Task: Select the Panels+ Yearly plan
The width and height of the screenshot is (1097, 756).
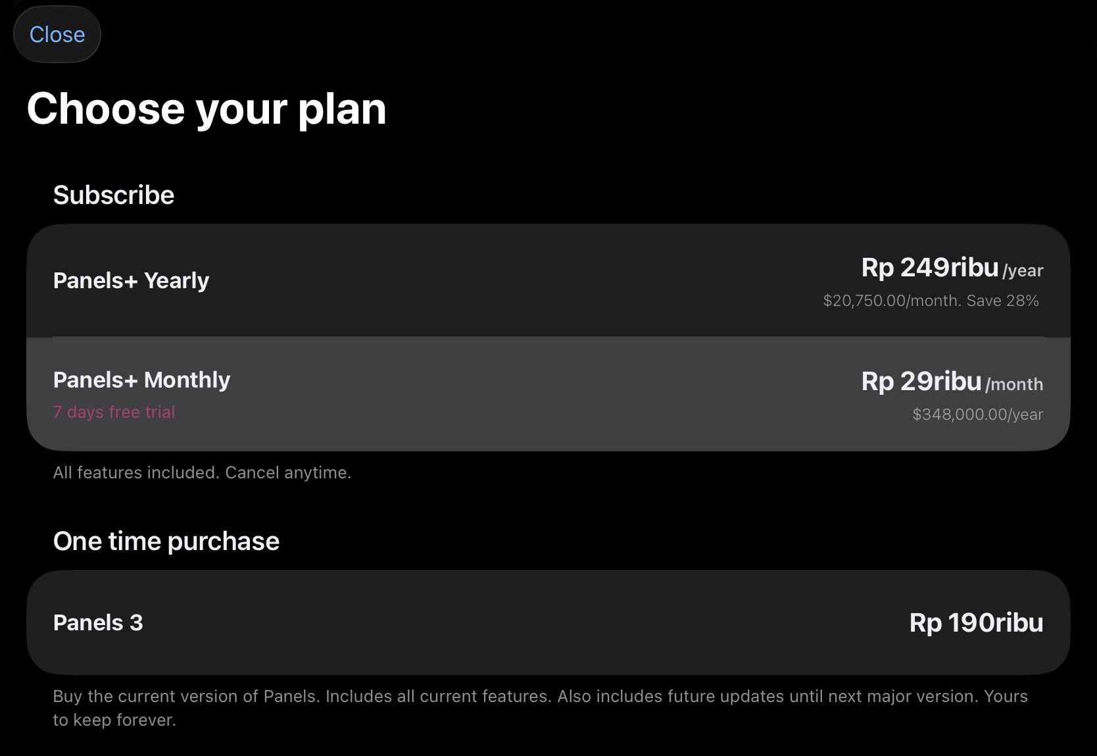Action: coord(131,281)
